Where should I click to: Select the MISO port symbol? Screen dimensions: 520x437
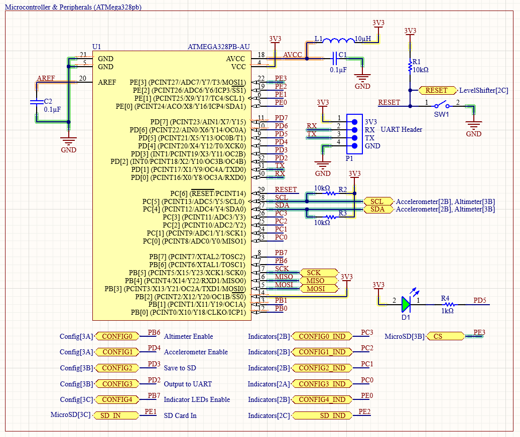click(319, 281)
